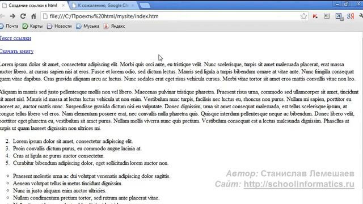Click list item 'Proin convallis dictum purus'
The image size is (363, 204).
[77, 148]
